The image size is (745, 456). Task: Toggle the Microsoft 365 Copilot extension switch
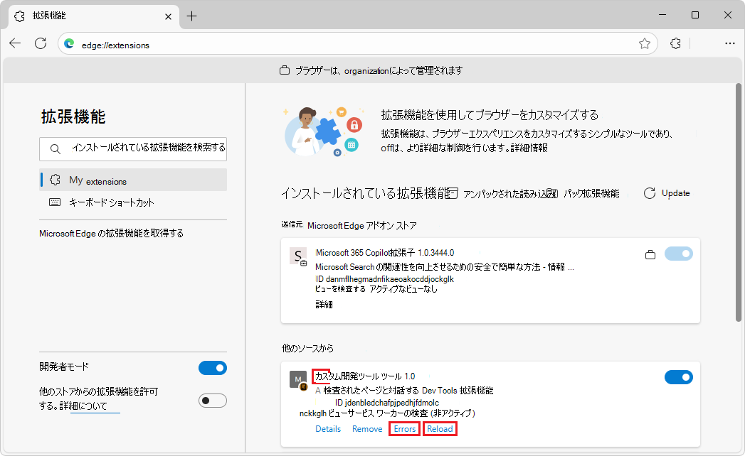679,254
